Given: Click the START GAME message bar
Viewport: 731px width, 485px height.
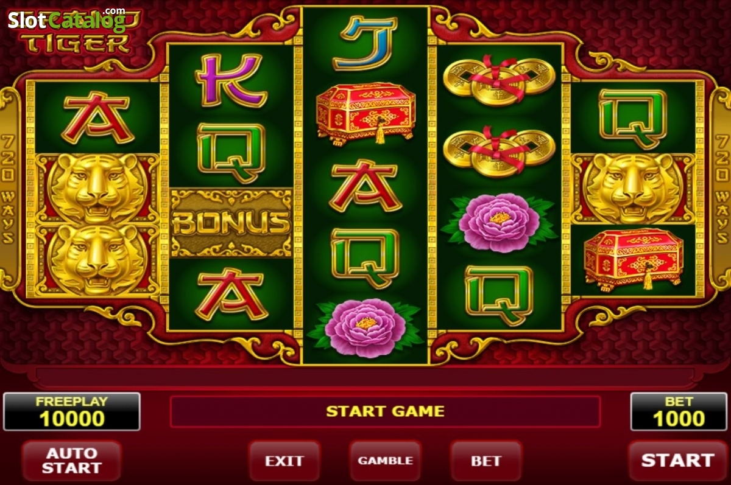Looking at the screenshot, I should click(385, 411).
